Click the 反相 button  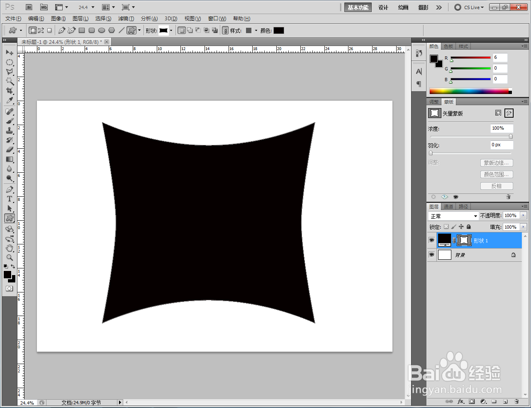coord(497,186)
